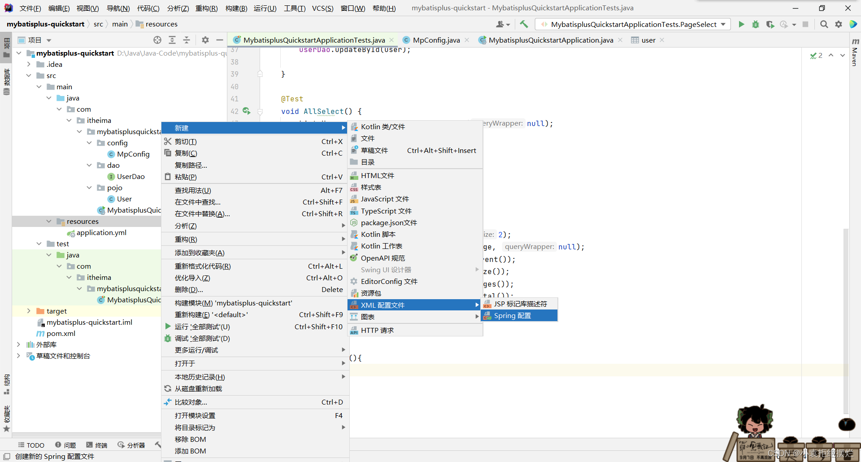861x462 pixels.
Task: Open the 图表 submenu
Action: tap(415, 317)
